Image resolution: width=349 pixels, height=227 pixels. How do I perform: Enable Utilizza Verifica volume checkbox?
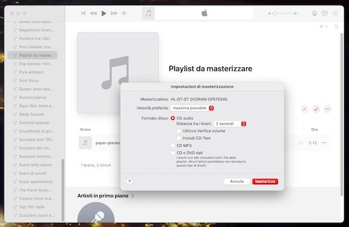179,131
